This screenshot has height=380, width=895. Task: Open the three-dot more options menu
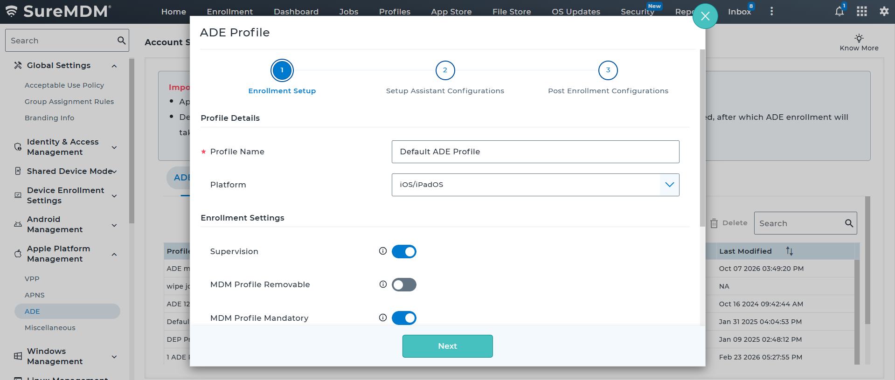pos(772,11)
